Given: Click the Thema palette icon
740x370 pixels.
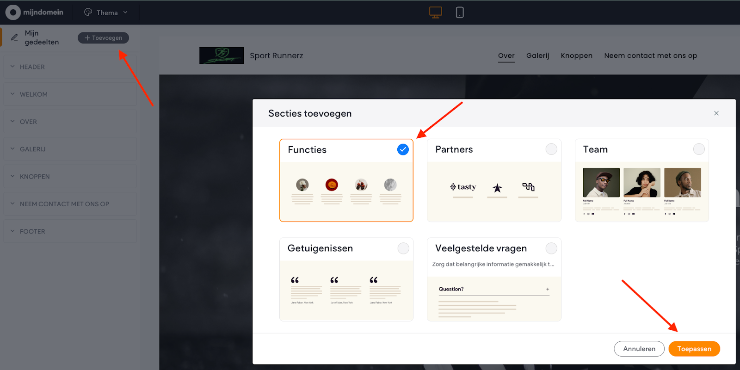Looking at the screenshot, I should coord(88,12).
